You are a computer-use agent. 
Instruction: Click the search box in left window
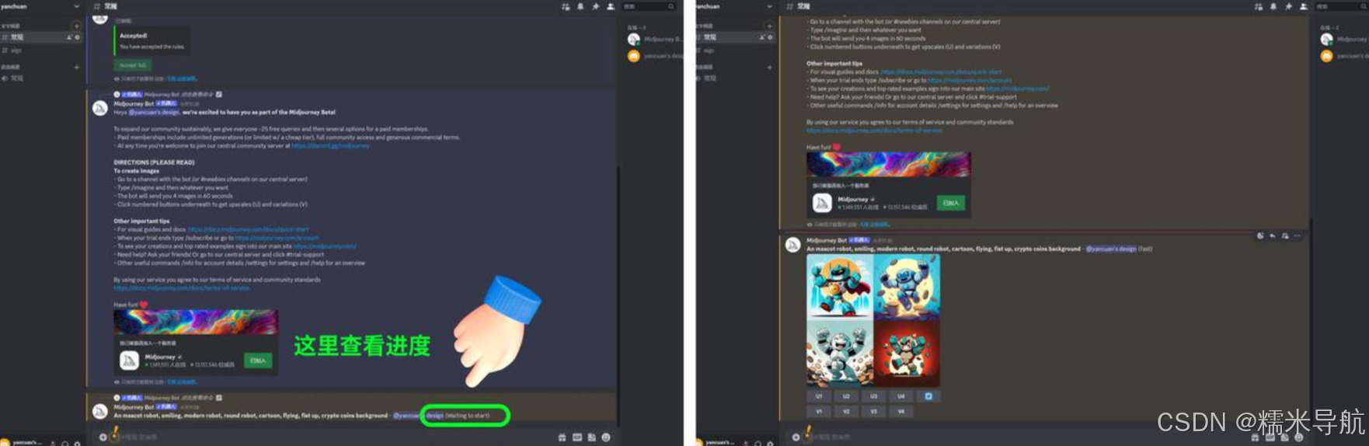click(649, 6)
